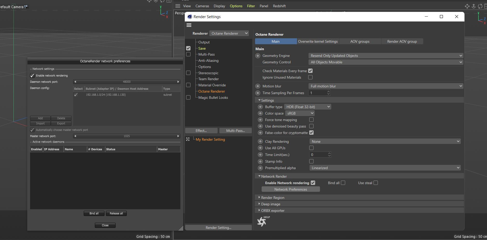Enable the Multi-Pass checkbox in the tree

click(188, 54)
